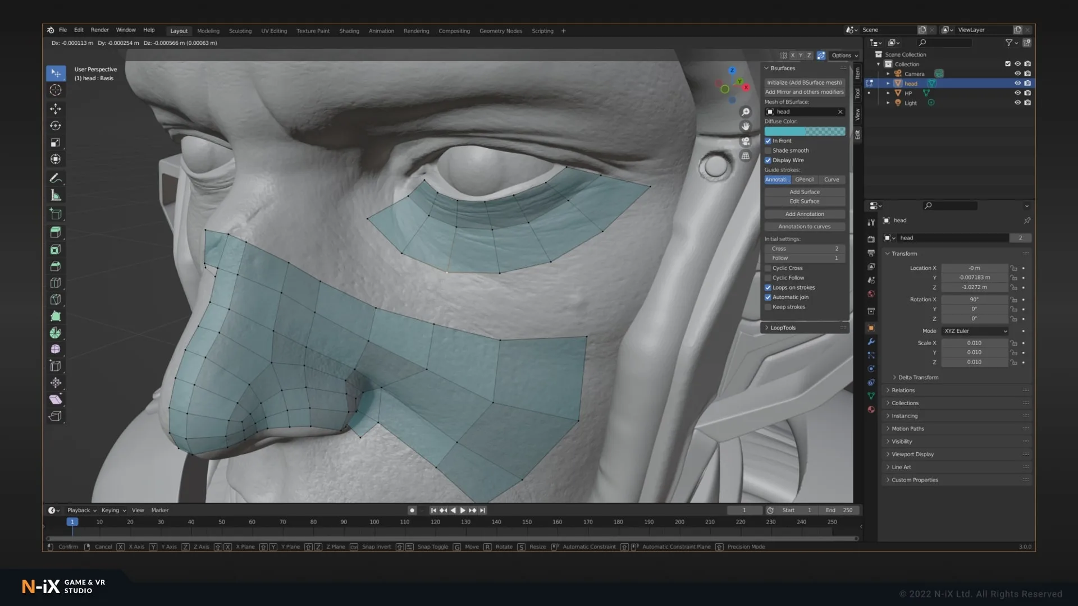
Task: Select the Move tool
Action: [56, 108]
